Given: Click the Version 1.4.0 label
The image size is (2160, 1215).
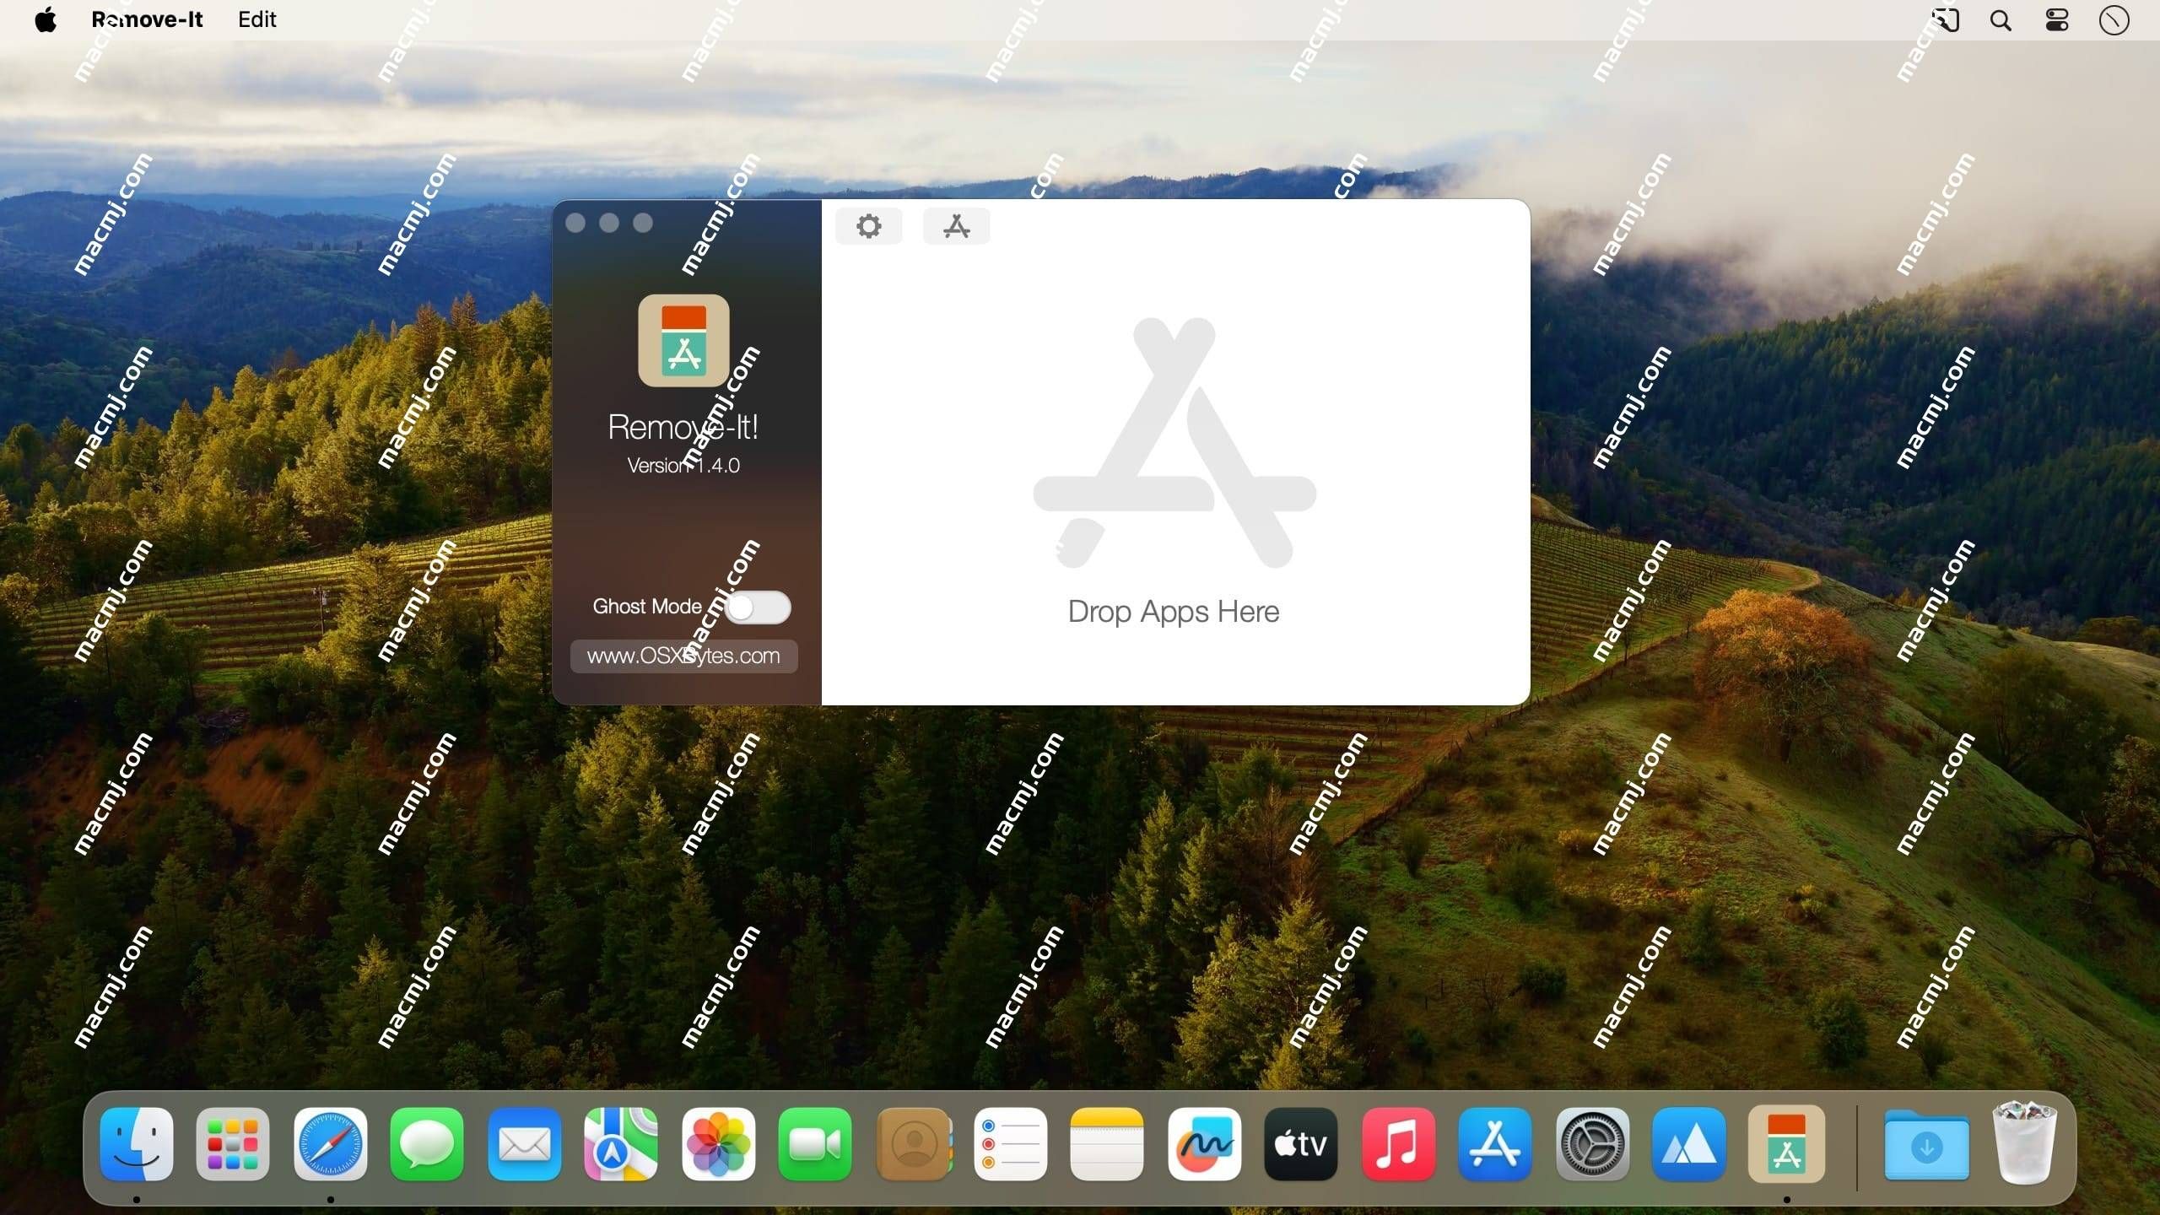Looking at the screenshot, I should [x=683, y=466].
